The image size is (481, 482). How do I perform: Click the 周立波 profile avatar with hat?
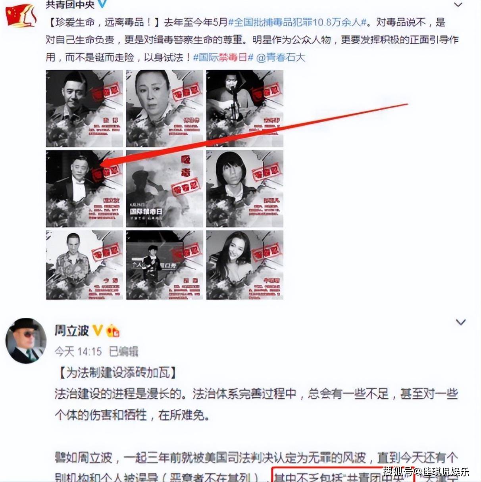click(26, 341)
